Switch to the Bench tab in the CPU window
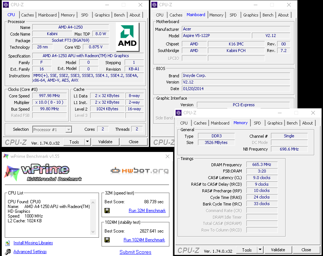 point(120,15)
